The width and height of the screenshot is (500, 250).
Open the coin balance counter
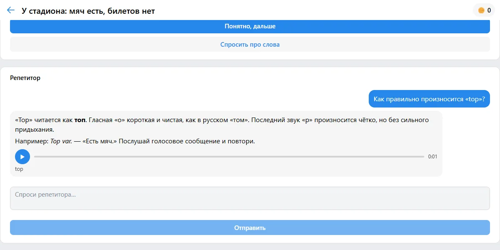point(484,10)
